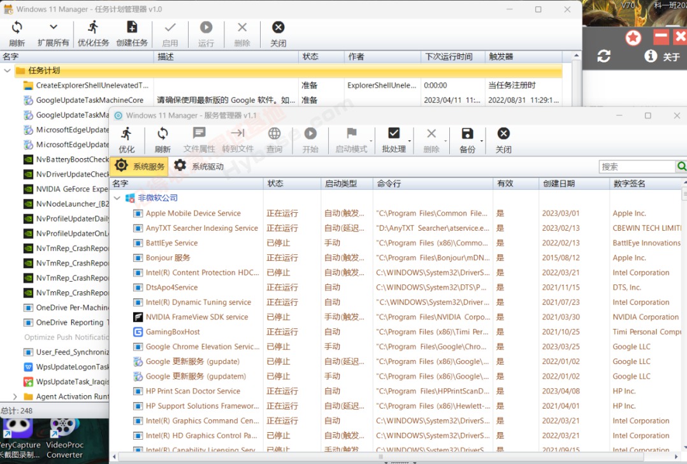Image resolution: width=687 pixels, height=464 pixels.
Task: Click 扩展所有 expand-all chevron in Task Scheduler
Action: [54, 27]
